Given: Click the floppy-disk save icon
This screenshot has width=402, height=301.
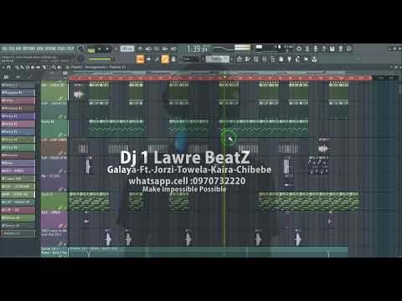Looking at the screenshot, I should click(332, 48).
